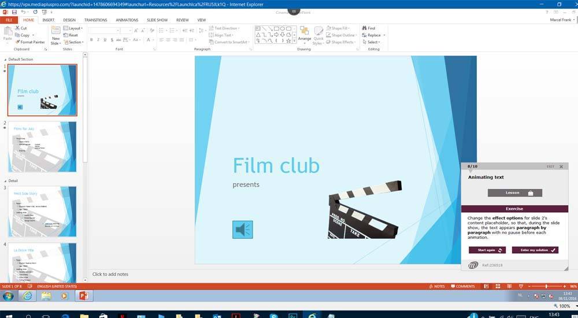Image resolution: width=578 pixels, height=318 pixels.
Task: Click the Enter my solution button
Action: pos(535,250)
